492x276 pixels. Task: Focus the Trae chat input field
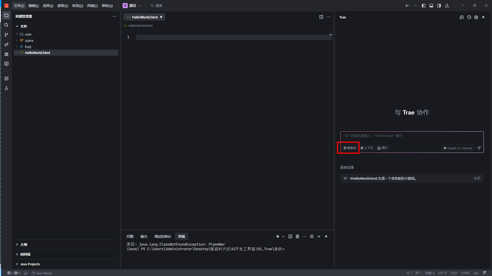coord(412,136)
